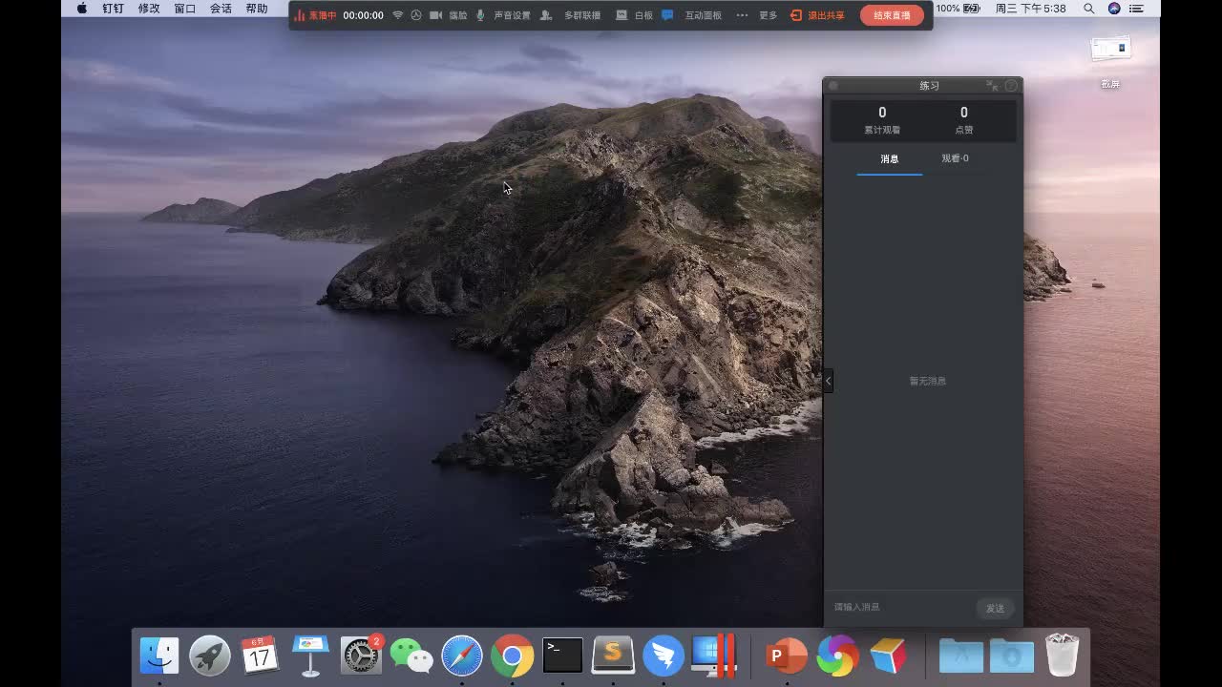
Task: Open the 修改 menu
Action: coord(149,9)
